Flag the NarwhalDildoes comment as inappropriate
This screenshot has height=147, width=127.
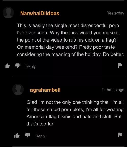point(120,65)
